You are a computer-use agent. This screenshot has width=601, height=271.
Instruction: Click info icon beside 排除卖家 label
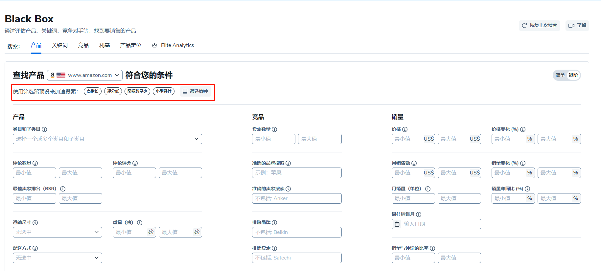274,248
